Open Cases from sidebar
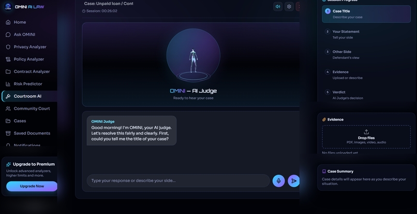This screenshot has height=214, width=417. point(29,120)
